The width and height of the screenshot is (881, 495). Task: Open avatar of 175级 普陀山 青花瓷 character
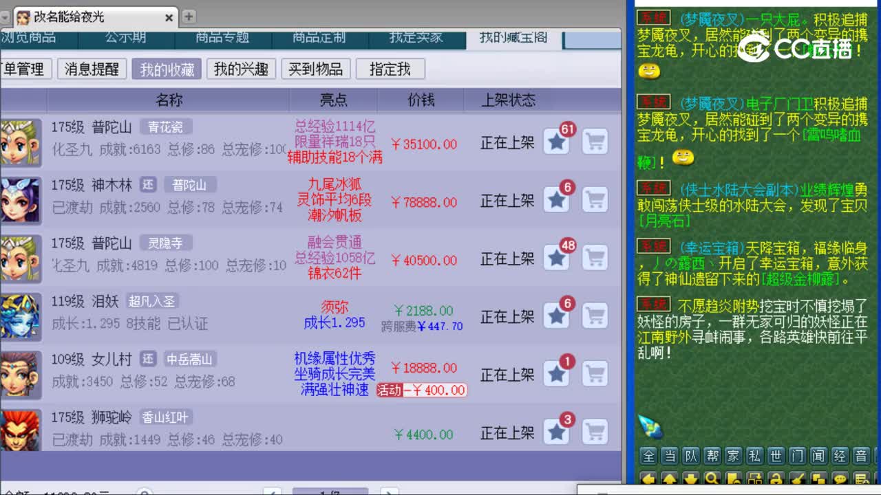[x=20, y=142]
